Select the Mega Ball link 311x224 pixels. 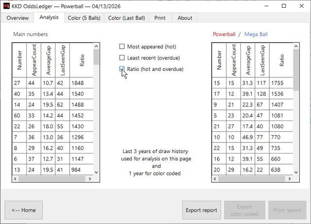tap(256, 34)
